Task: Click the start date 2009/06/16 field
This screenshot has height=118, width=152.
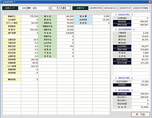Action: (110, 8)
